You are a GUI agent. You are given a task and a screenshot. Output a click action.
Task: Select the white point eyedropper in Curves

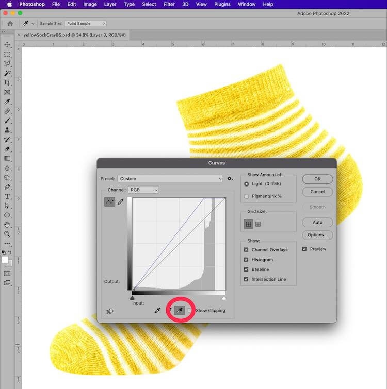pos(180,310)
